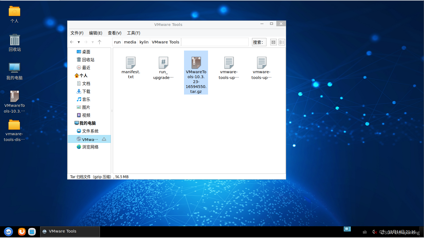Select the VMwareTools-10.3.23 tar.gz archive
The height and width of the screenshot is (238, 424).
196,72
